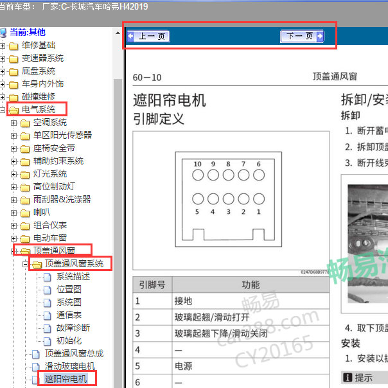
Task: Click the 接地 table cell
Action: coord(251,301)
